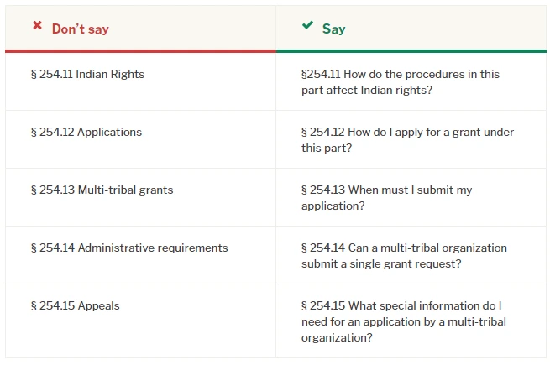Select § 254.13 Multi-tribal grants text
Image resolution: width=550 pixels, height=365 pixels.
(102, 190)
